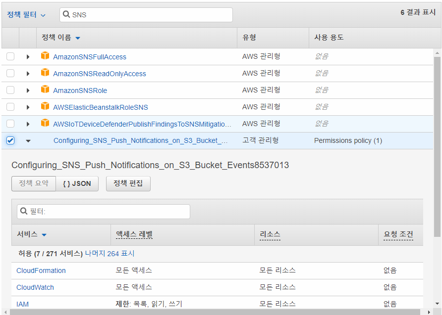Expand the AmazonSNSRole row
Screen dimensions: 442x315
pos(28,90)
